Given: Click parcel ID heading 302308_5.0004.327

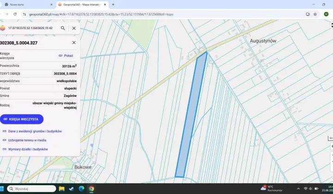Looking at the screenshot, I should pyautogui.click(x=18, y=43).
